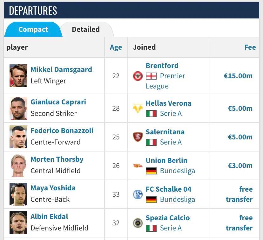Click the Hellas Verona club crest
This screenshot has width=263, height=240.
tap(138, 109)
